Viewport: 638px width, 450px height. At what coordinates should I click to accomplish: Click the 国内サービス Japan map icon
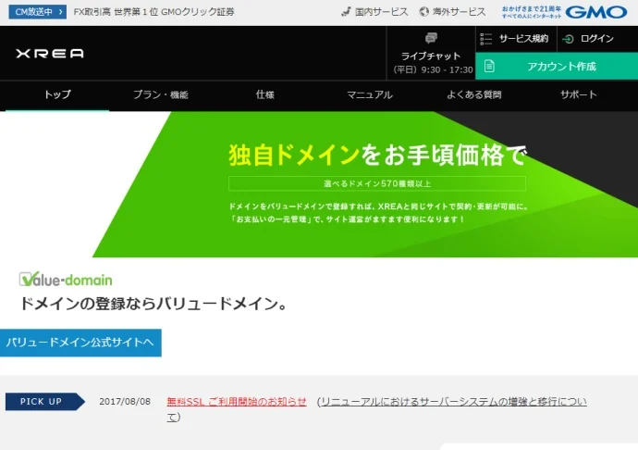tap(346, 12)
